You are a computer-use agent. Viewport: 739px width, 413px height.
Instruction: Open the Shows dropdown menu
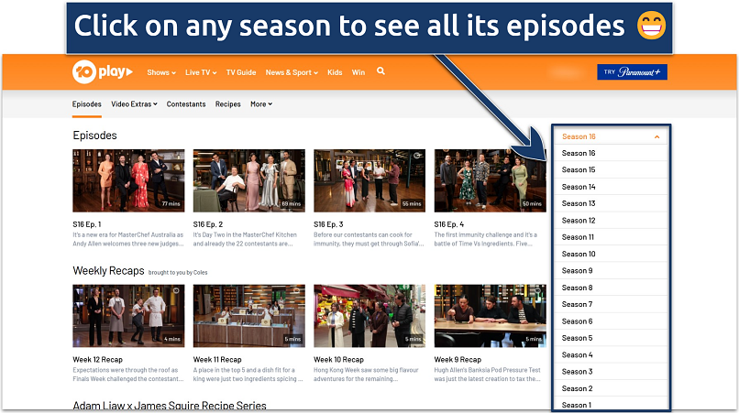[x=161, y=72]
